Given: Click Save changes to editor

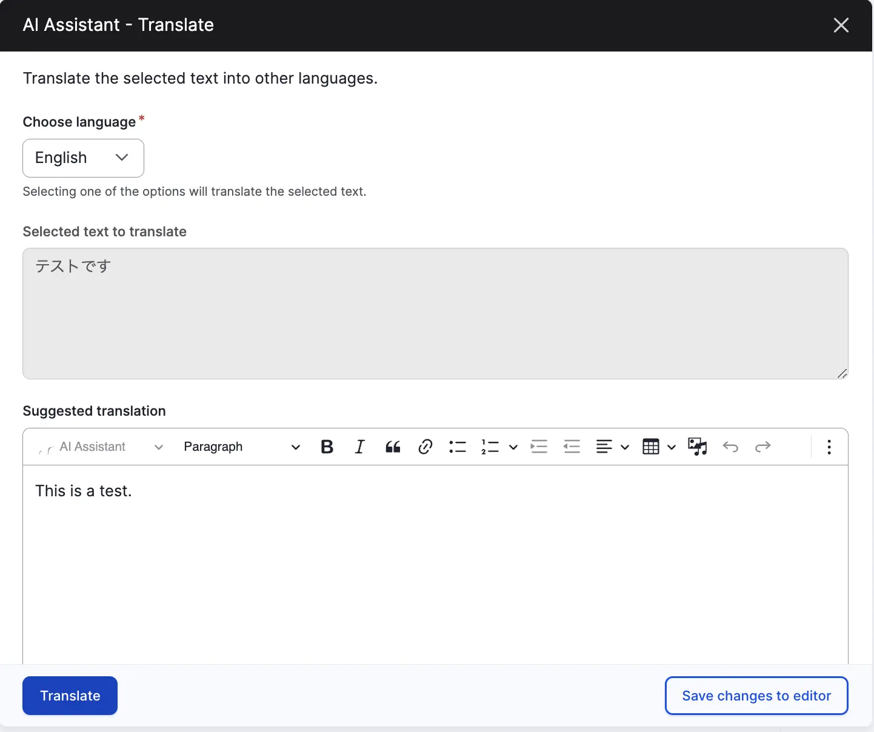Looking at the screenshot, I should 756,696.
